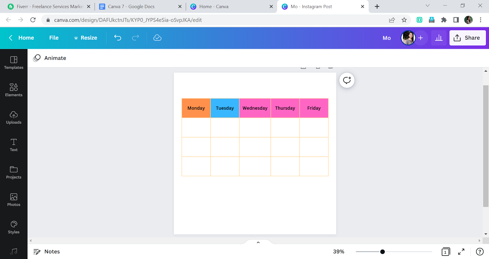Close the Fiverr browser tab

tap(89, 6)
